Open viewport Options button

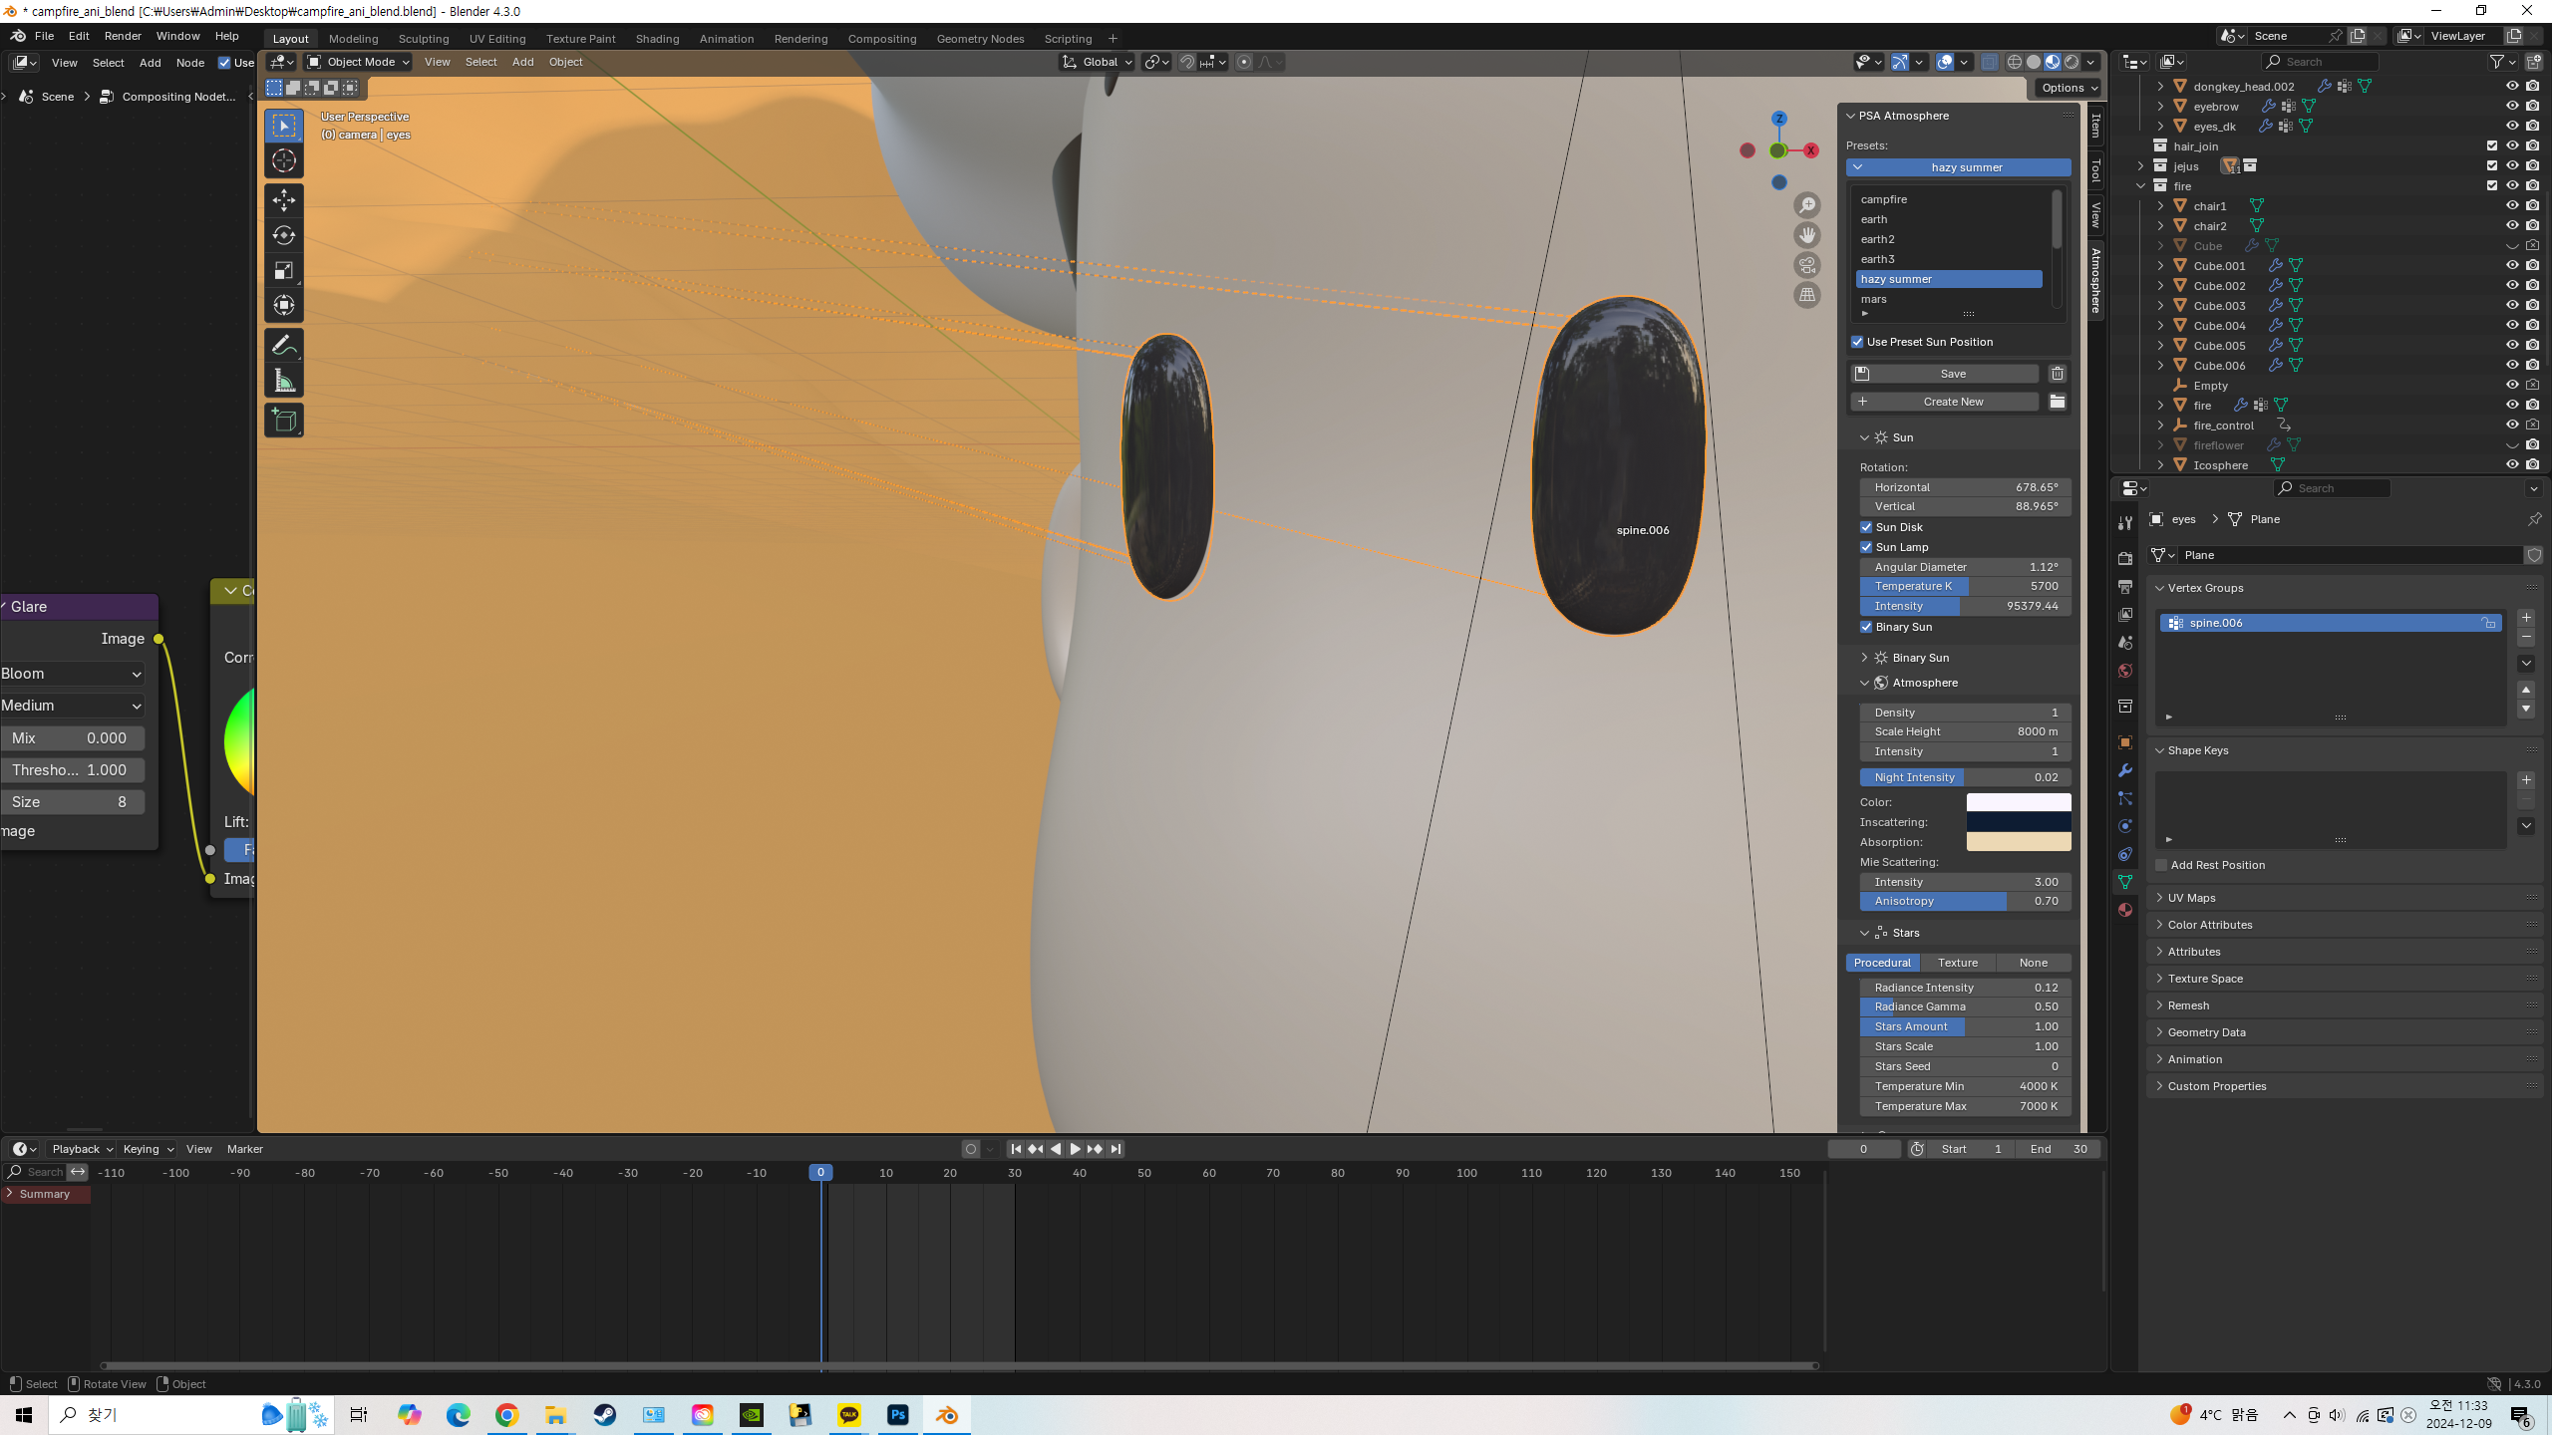tap(2070, 88)
